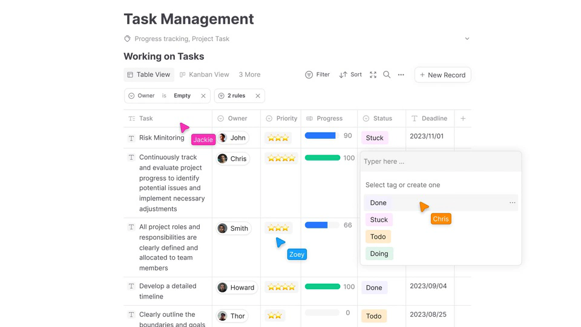Click the tag search input field
Viewport: 581px width, 327px height.
pyautogui.click(x=440, y=162)
